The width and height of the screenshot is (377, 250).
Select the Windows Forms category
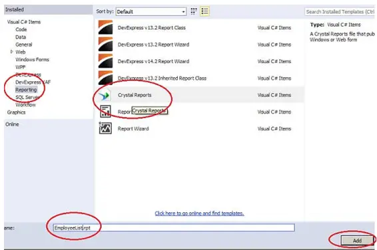click(32, 59)
